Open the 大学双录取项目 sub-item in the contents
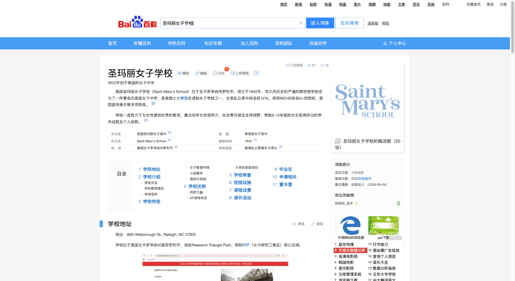The width and height of the screenshot is (515, 281). pos(247,168)
